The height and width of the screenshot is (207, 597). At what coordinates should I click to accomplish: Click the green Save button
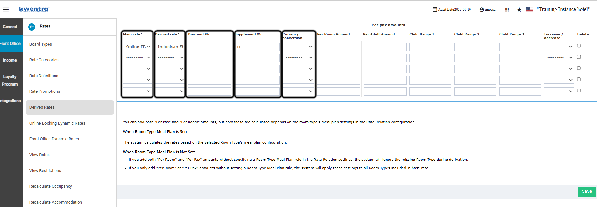pyautogui.click(x=587, y=192)
